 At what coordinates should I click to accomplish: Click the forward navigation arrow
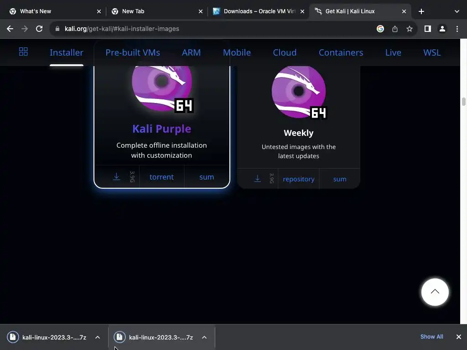point(25,29)
